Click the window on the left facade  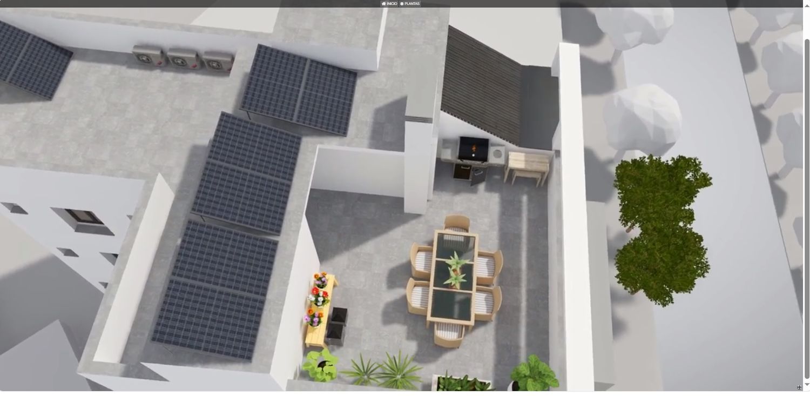[84, 217]
